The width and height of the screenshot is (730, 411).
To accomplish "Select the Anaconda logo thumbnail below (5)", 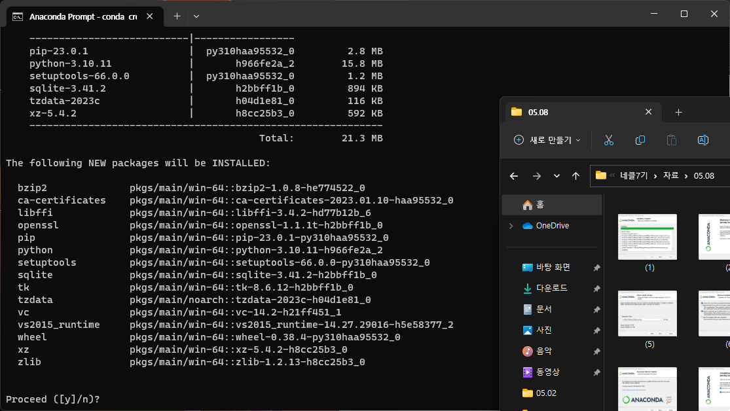I will click(647, 389).
